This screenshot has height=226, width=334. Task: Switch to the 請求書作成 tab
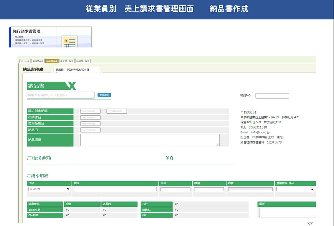click(x=38, y=61)
